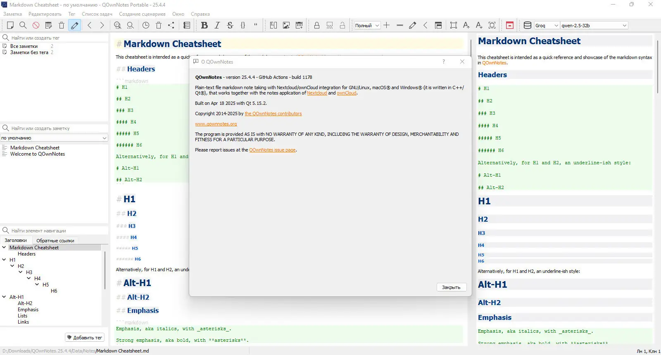Open the Редактировать menu

pos(45,14)
